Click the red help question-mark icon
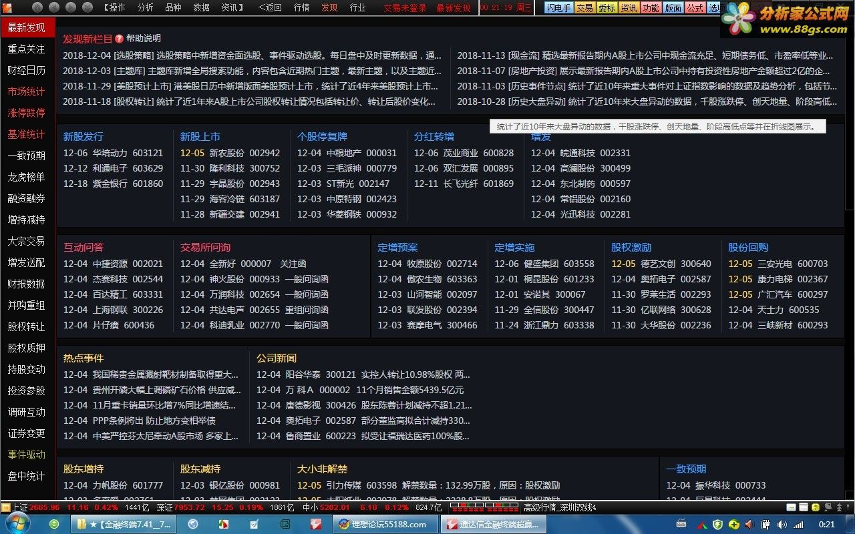Viewport: 855px width, 534px height. [x=119, y=39]
